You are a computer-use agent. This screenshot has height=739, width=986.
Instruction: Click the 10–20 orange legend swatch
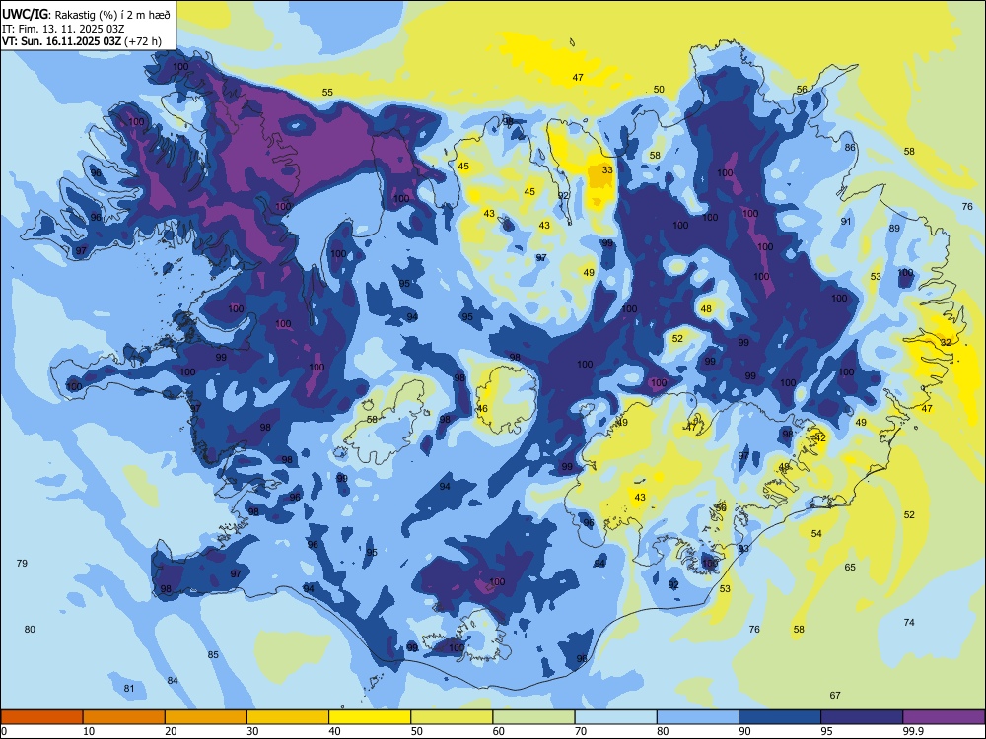point(124,717)
